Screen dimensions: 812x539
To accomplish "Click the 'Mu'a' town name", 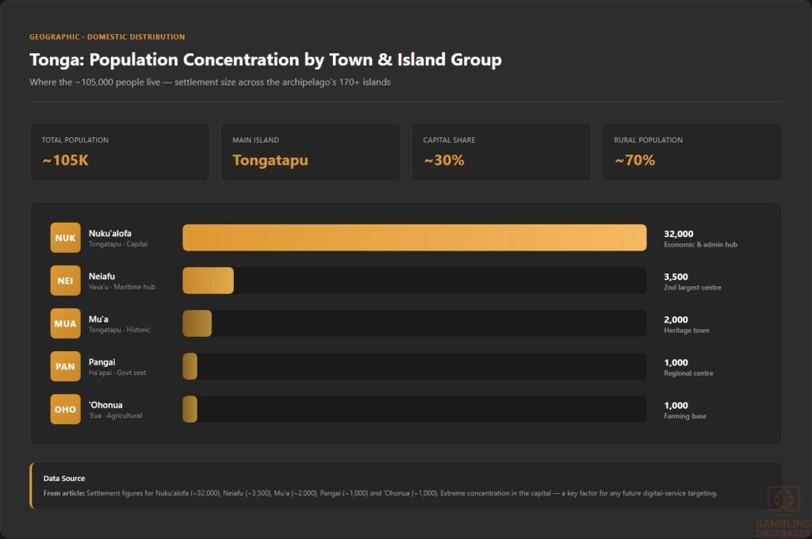I will [x=98, y=319].
